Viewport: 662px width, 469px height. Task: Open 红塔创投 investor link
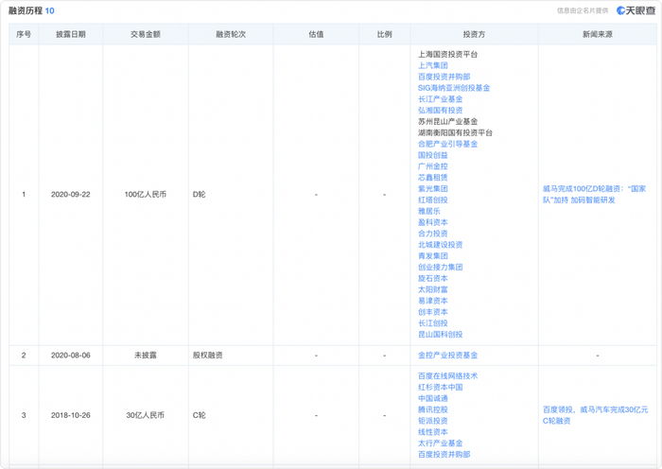click(x=433, y=200)
